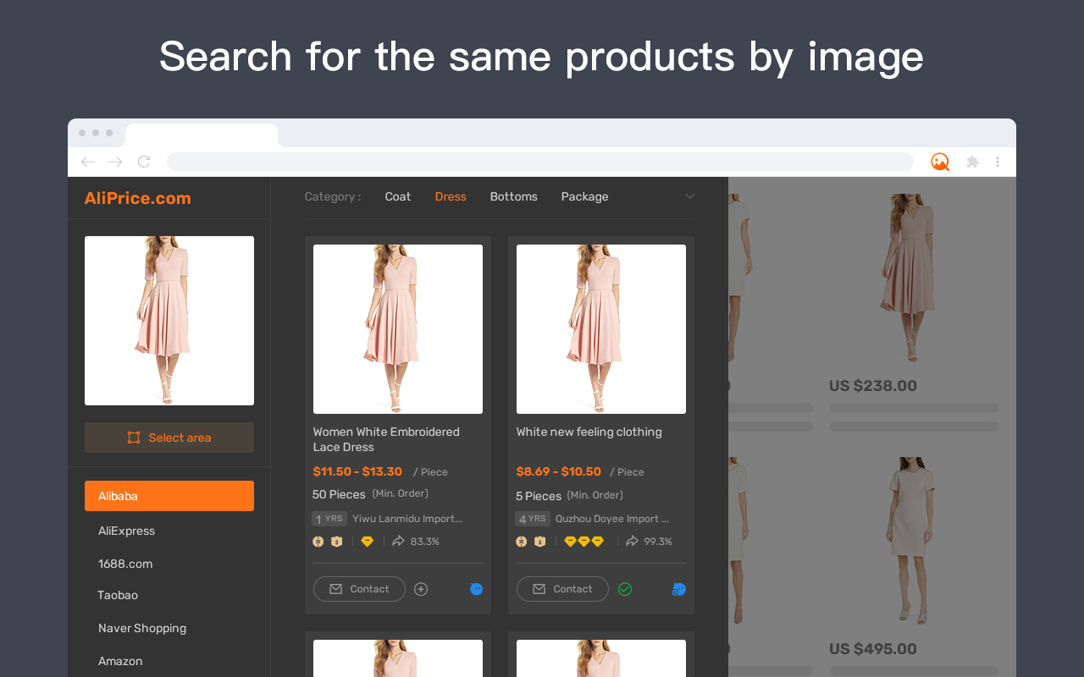Switch to the Coat category
This screenshot has height=677, width=1084.
pos(398,196)
